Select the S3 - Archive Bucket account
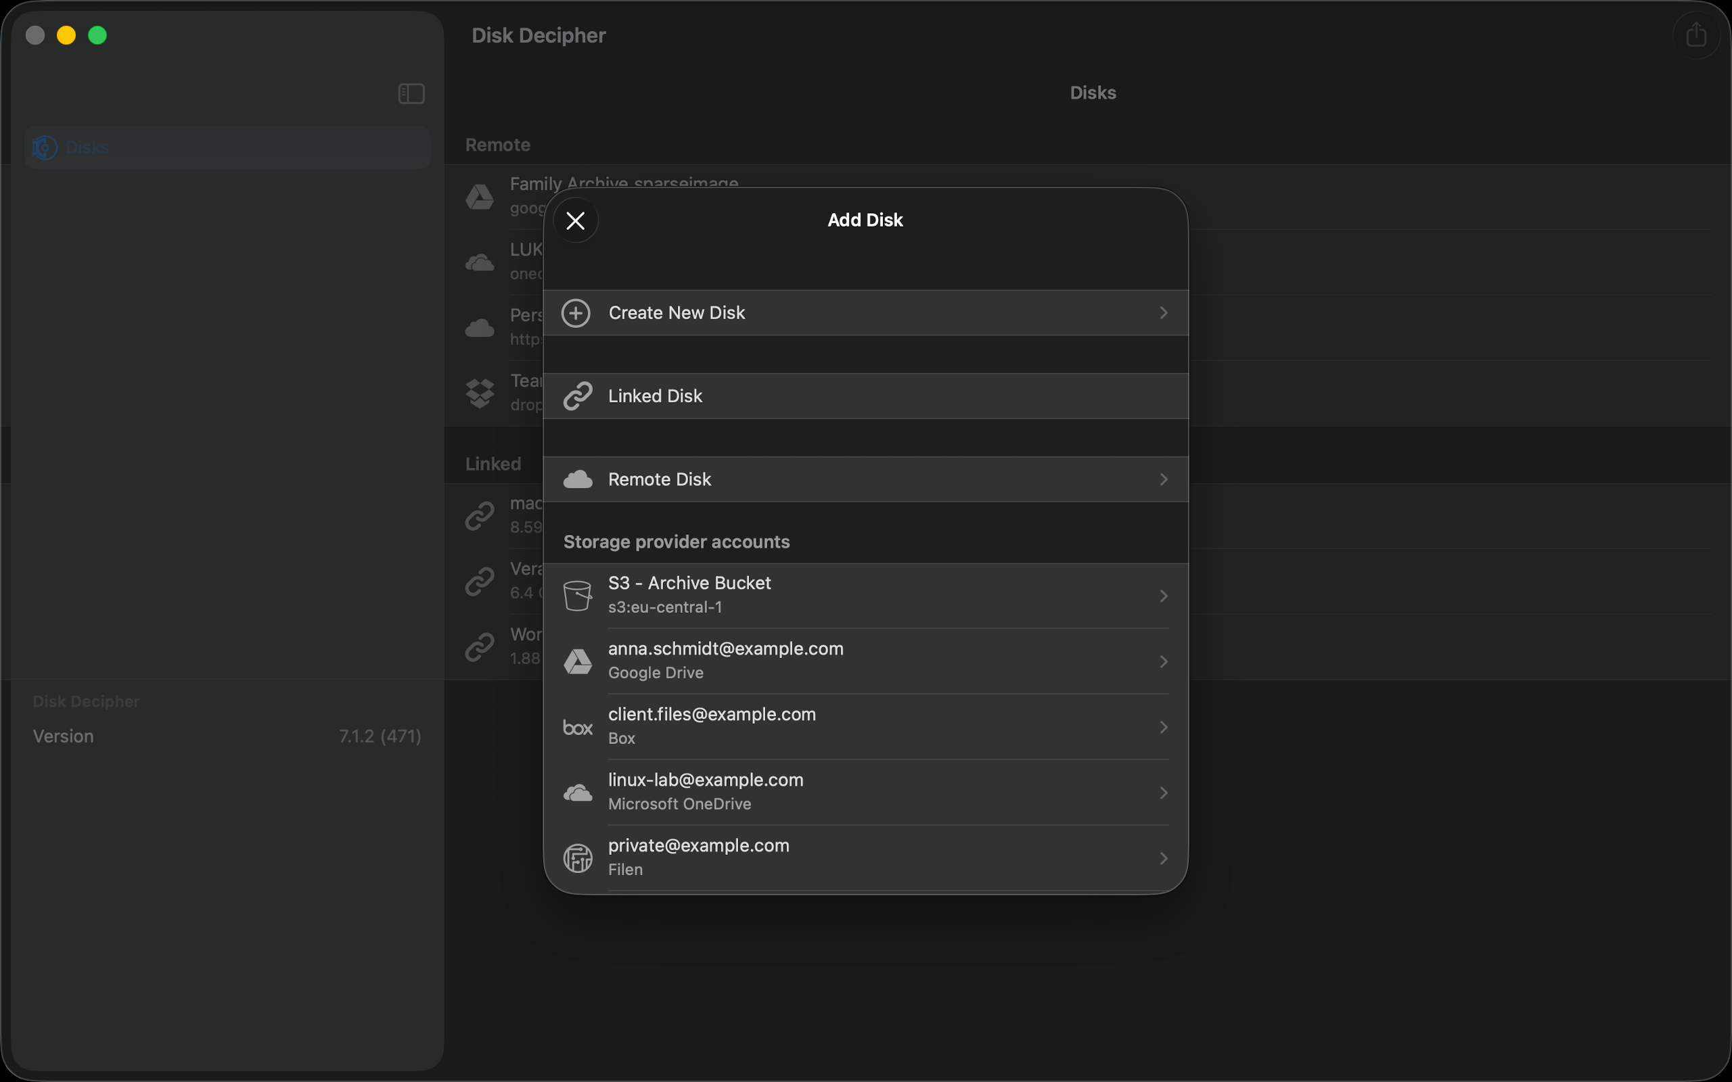Screen dimensions: 1732x1082 click(x=866, y=595)
